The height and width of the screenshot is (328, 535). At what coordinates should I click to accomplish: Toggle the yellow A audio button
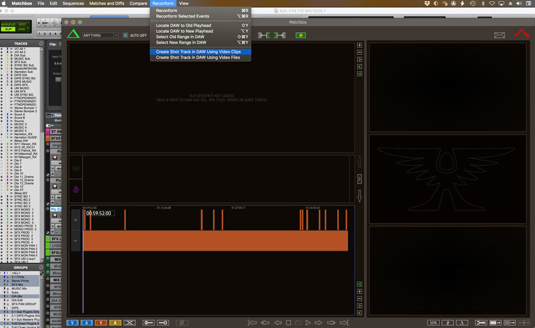pyautogui.click(x=116, y=323)
